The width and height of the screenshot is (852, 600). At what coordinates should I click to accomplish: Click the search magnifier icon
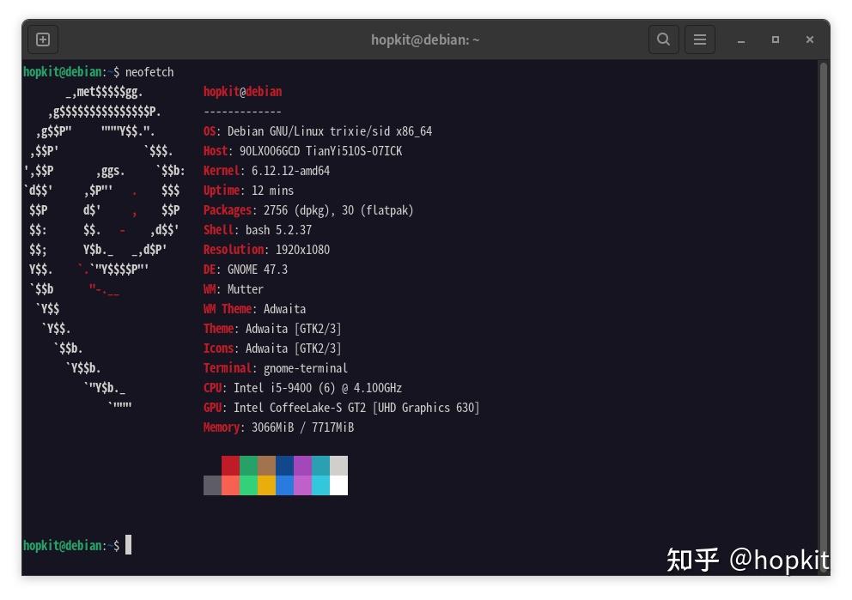[664, 39]
